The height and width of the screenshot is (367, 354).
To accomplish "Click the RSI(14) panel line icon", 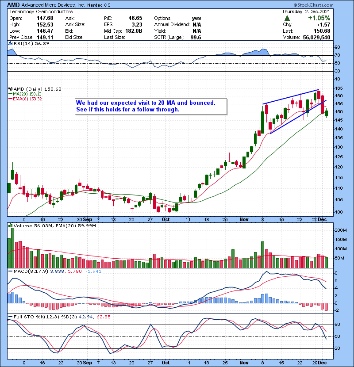I will (10, 43).
